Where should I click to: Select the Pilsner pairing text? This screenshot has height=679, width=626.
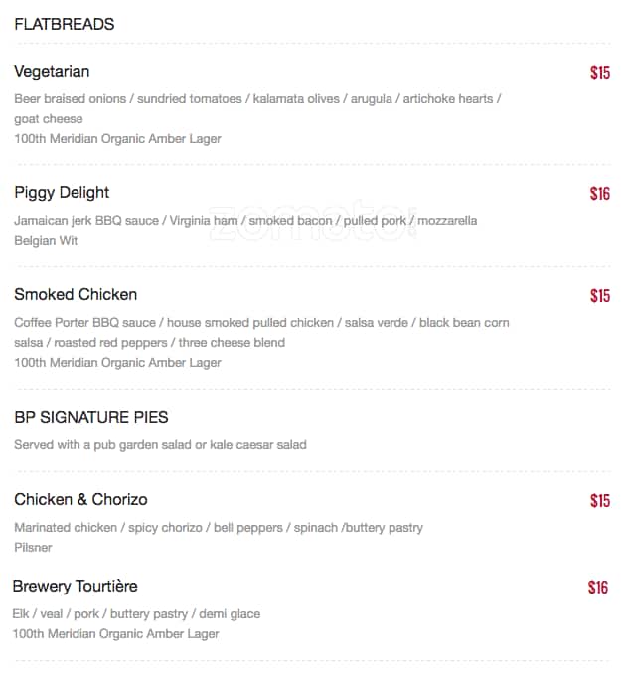point(33,548)
